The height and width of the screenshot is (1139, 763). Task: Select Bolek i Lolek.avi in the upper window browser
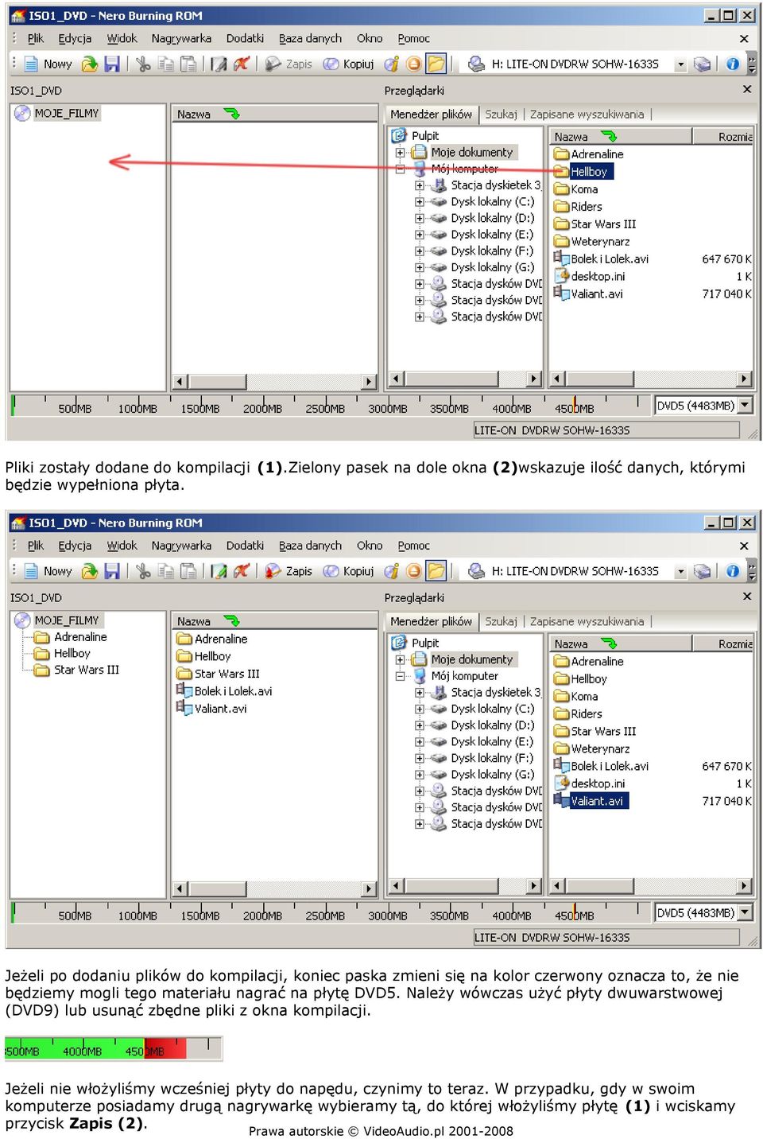(x=601, y=259)
